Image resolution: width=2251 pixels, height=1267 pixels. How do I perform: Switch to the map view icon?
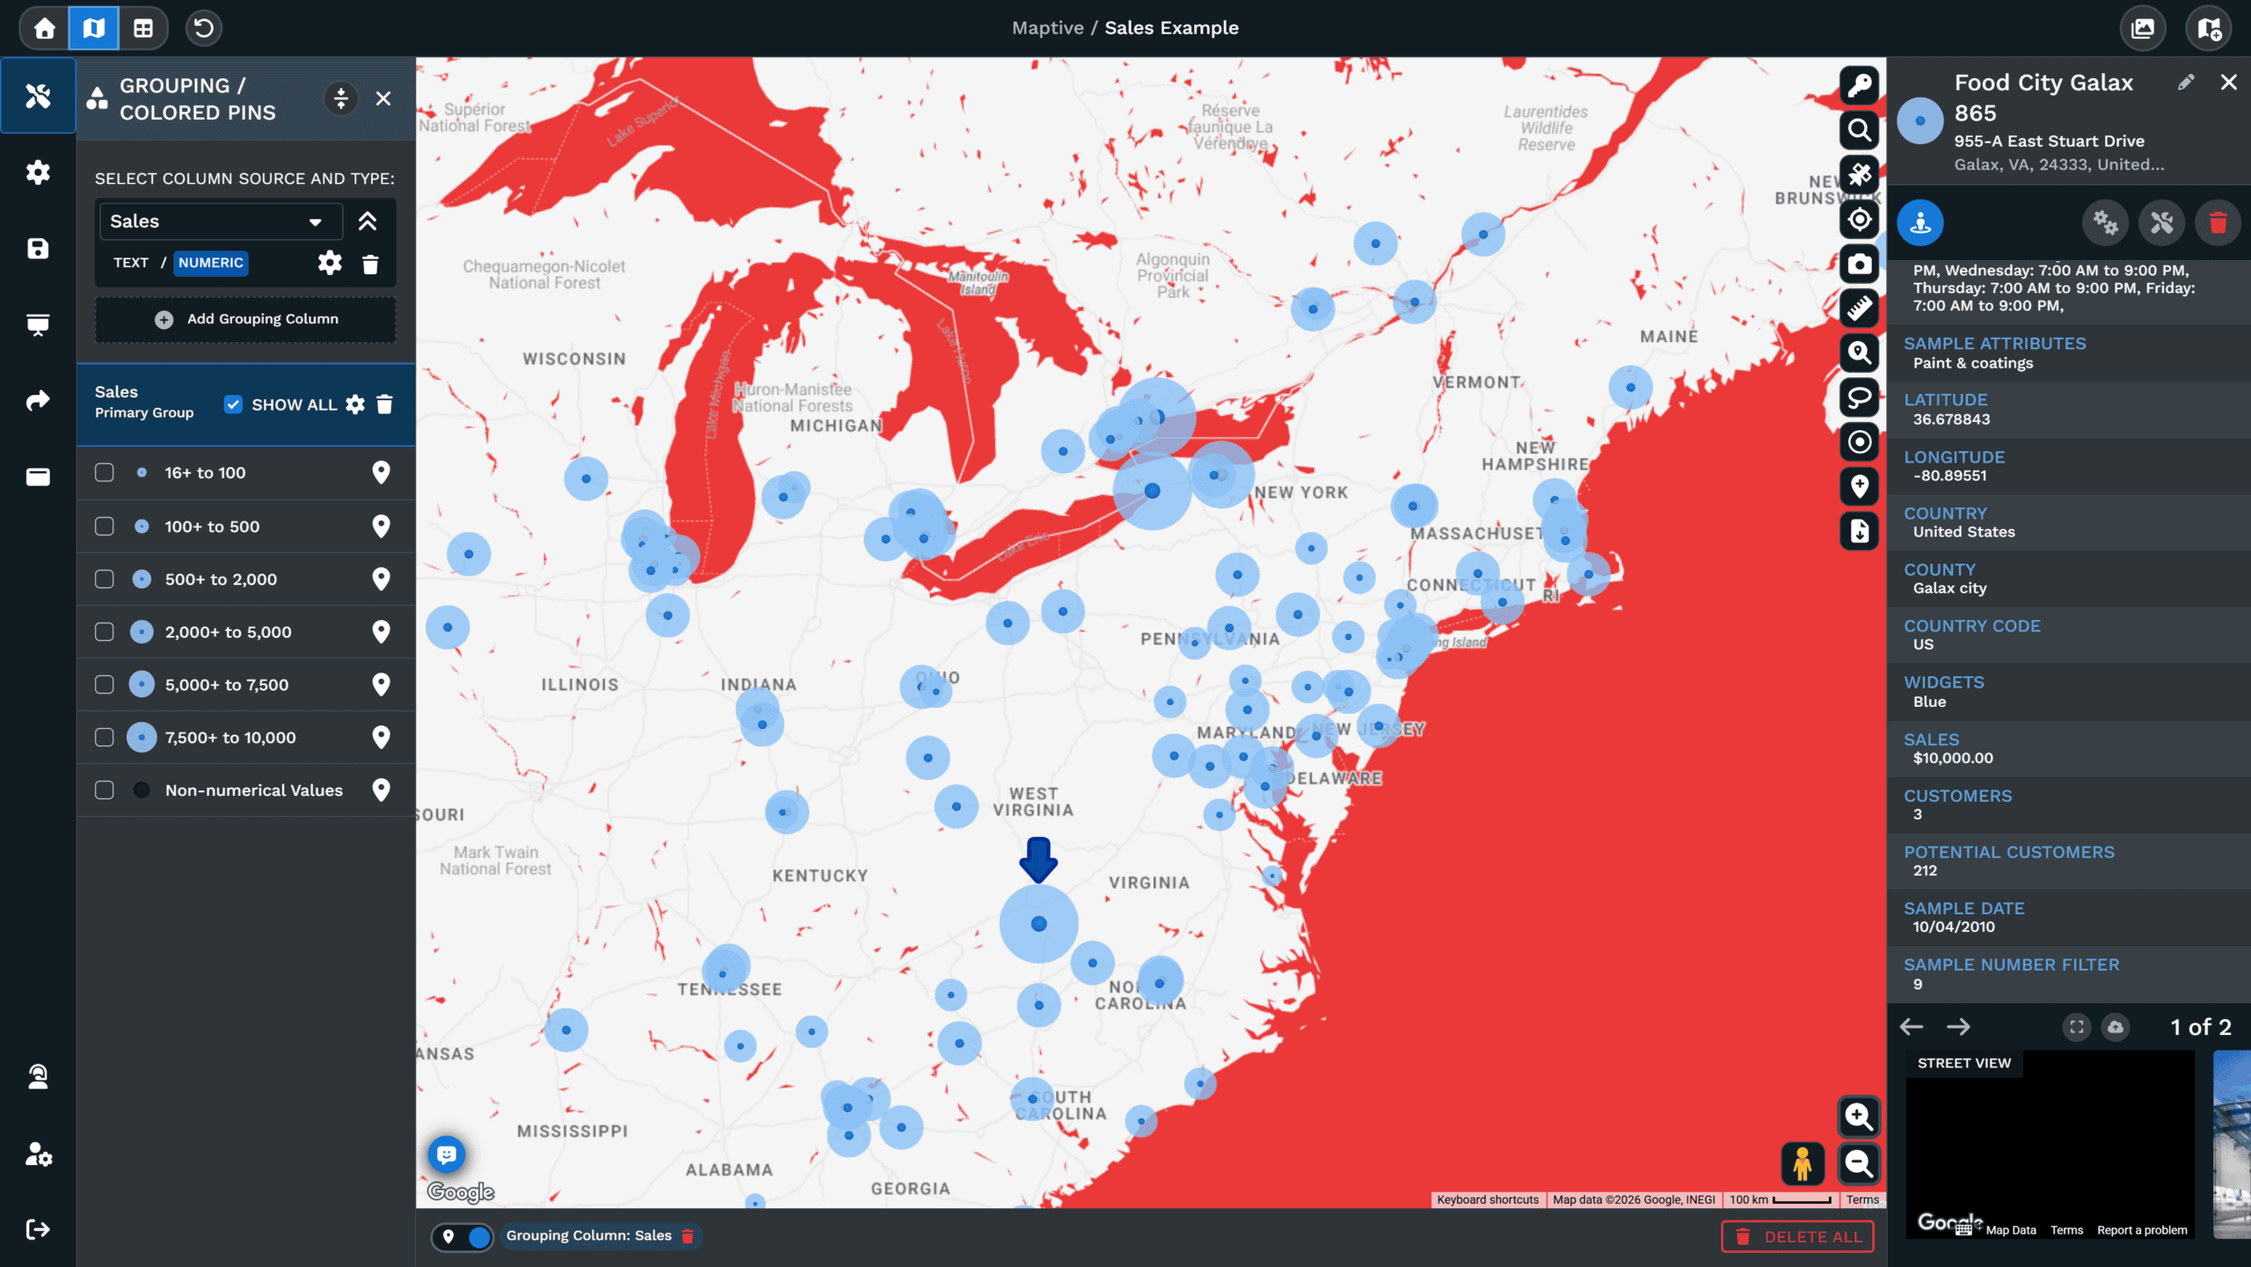pyautogui.click(x=93, y=28)
